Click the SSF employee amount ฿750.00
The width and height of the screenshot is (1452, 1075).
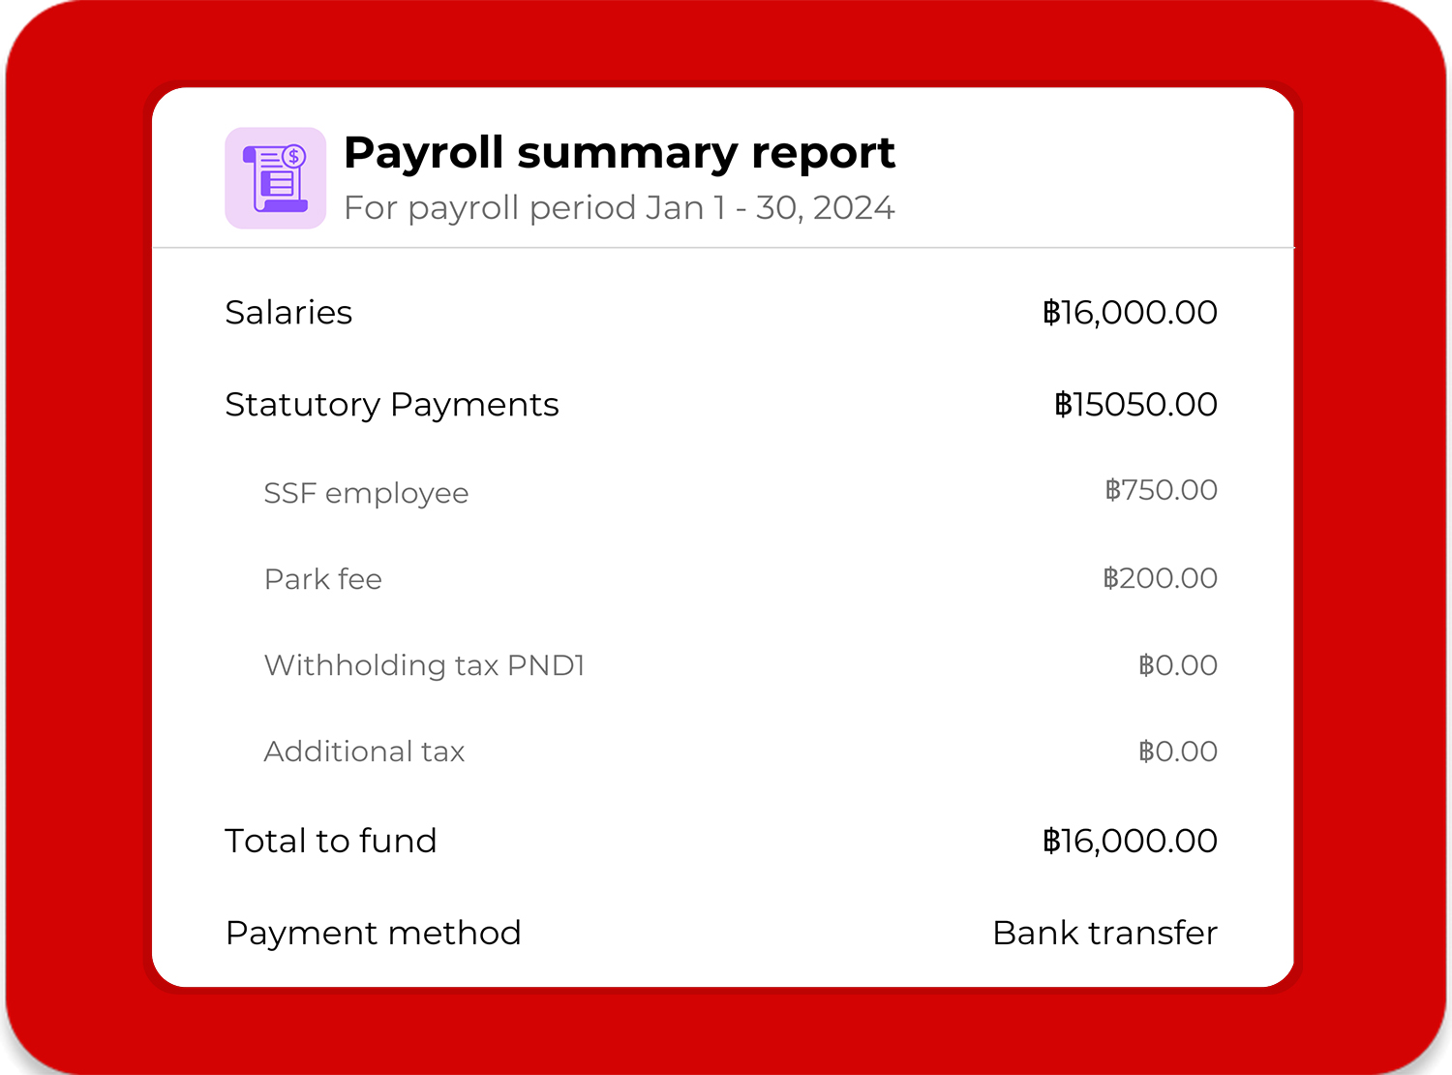coord(1161,490)
